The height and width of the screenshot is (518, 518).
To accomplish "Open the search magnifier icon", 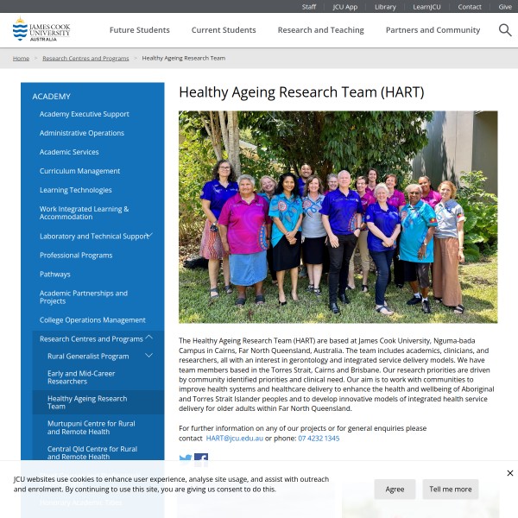I will [x=505, y=30].
